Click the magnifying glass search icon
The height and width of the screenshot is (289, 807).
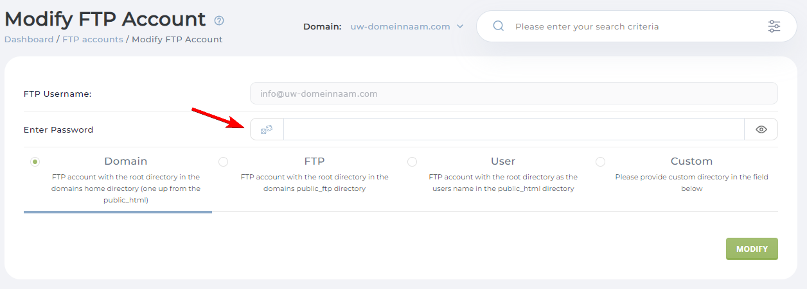pyautogui.click(x=498, y=26)
